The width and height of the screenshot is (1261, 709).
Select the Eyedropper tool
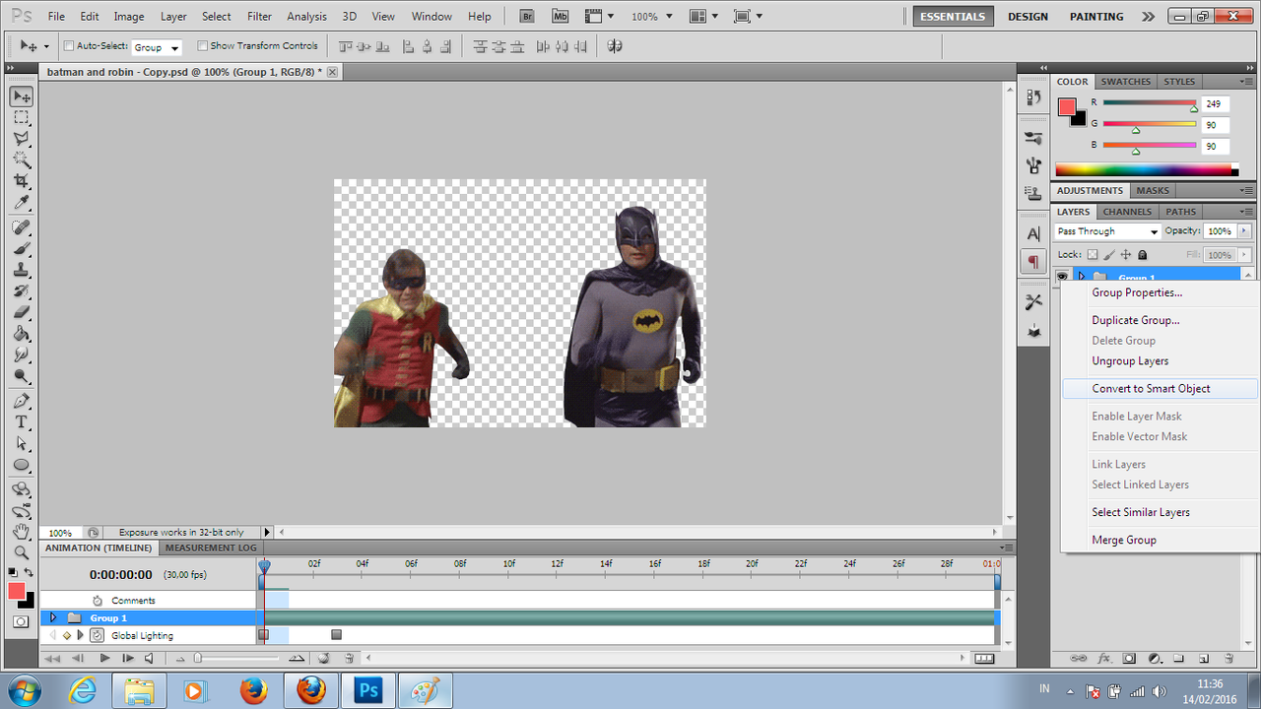(22, 204)
